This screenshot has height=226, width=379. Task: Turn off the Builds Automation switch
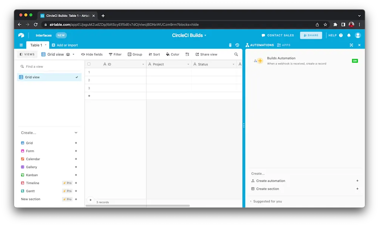[354, 60]
